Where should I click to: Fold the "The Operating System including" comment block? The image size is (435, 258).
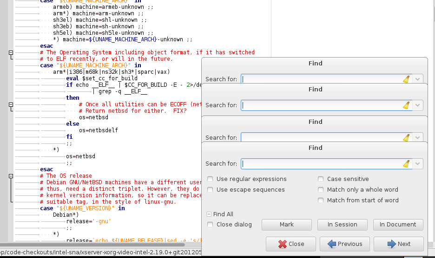pos(11,53)
